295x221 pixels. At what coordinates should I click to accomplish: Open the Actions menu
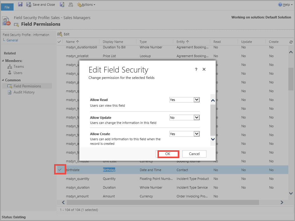pos(86,5)
